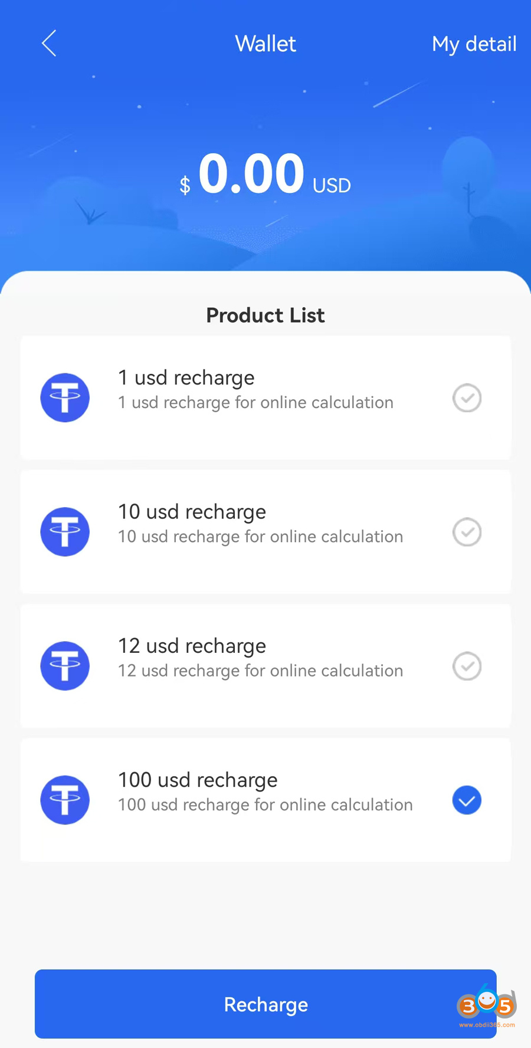Click the Tether icon for 10 usd recharge
531x1048 pixels.
[65, 531]
